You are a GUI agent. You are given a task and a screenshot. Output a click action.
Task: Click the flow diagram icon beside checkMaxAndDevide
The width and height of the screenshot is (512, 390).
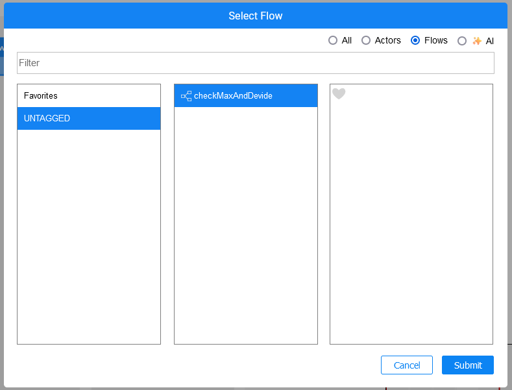186,96
